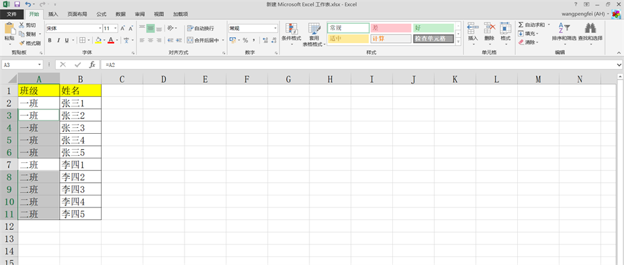Select cell B7 containing 李四1
This screenshot has height=265, width=624.
80,164
